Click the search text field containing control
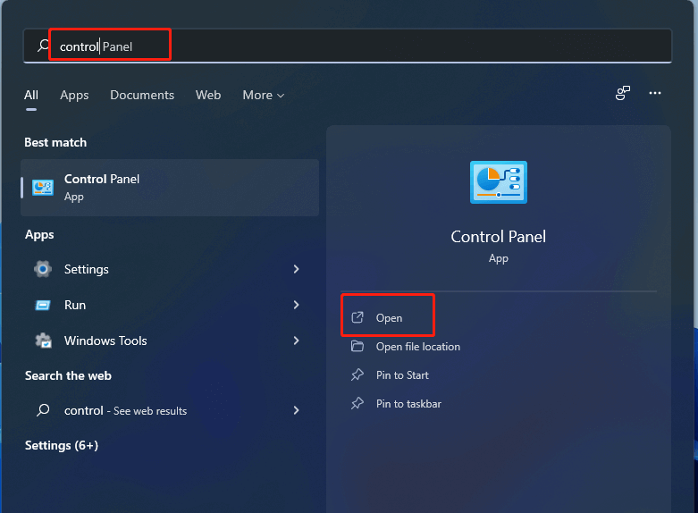This screenshot has height=513, width=698. [x=348, y=46]
